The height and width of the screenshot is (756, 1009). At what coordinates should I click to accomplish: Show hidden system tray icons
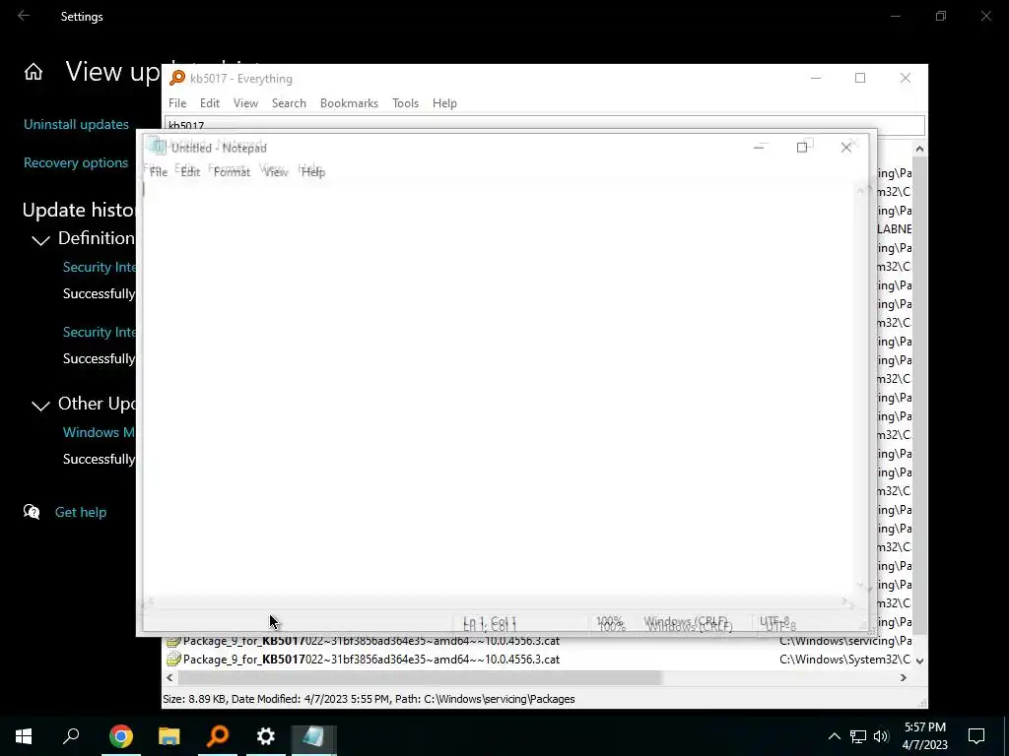[x=834, y=736]
